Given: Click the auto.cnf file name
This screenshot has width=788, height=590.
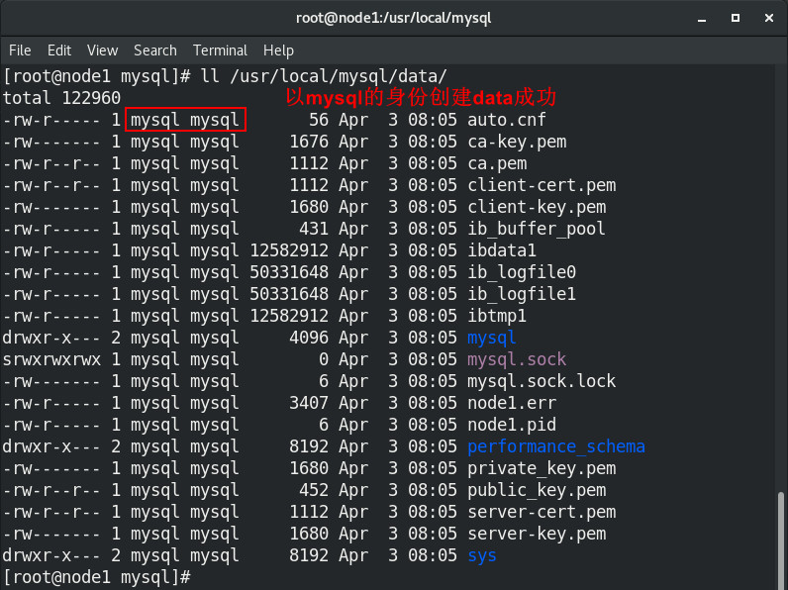Looking at the screenshot, I should tap(507, 120).
